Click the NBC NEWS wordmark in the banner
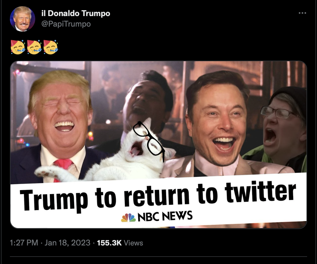 pos(165,216)
